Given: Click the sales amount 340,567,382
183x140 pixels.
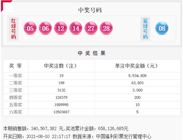Looking at the screenshot, I should tap(44, 128).
